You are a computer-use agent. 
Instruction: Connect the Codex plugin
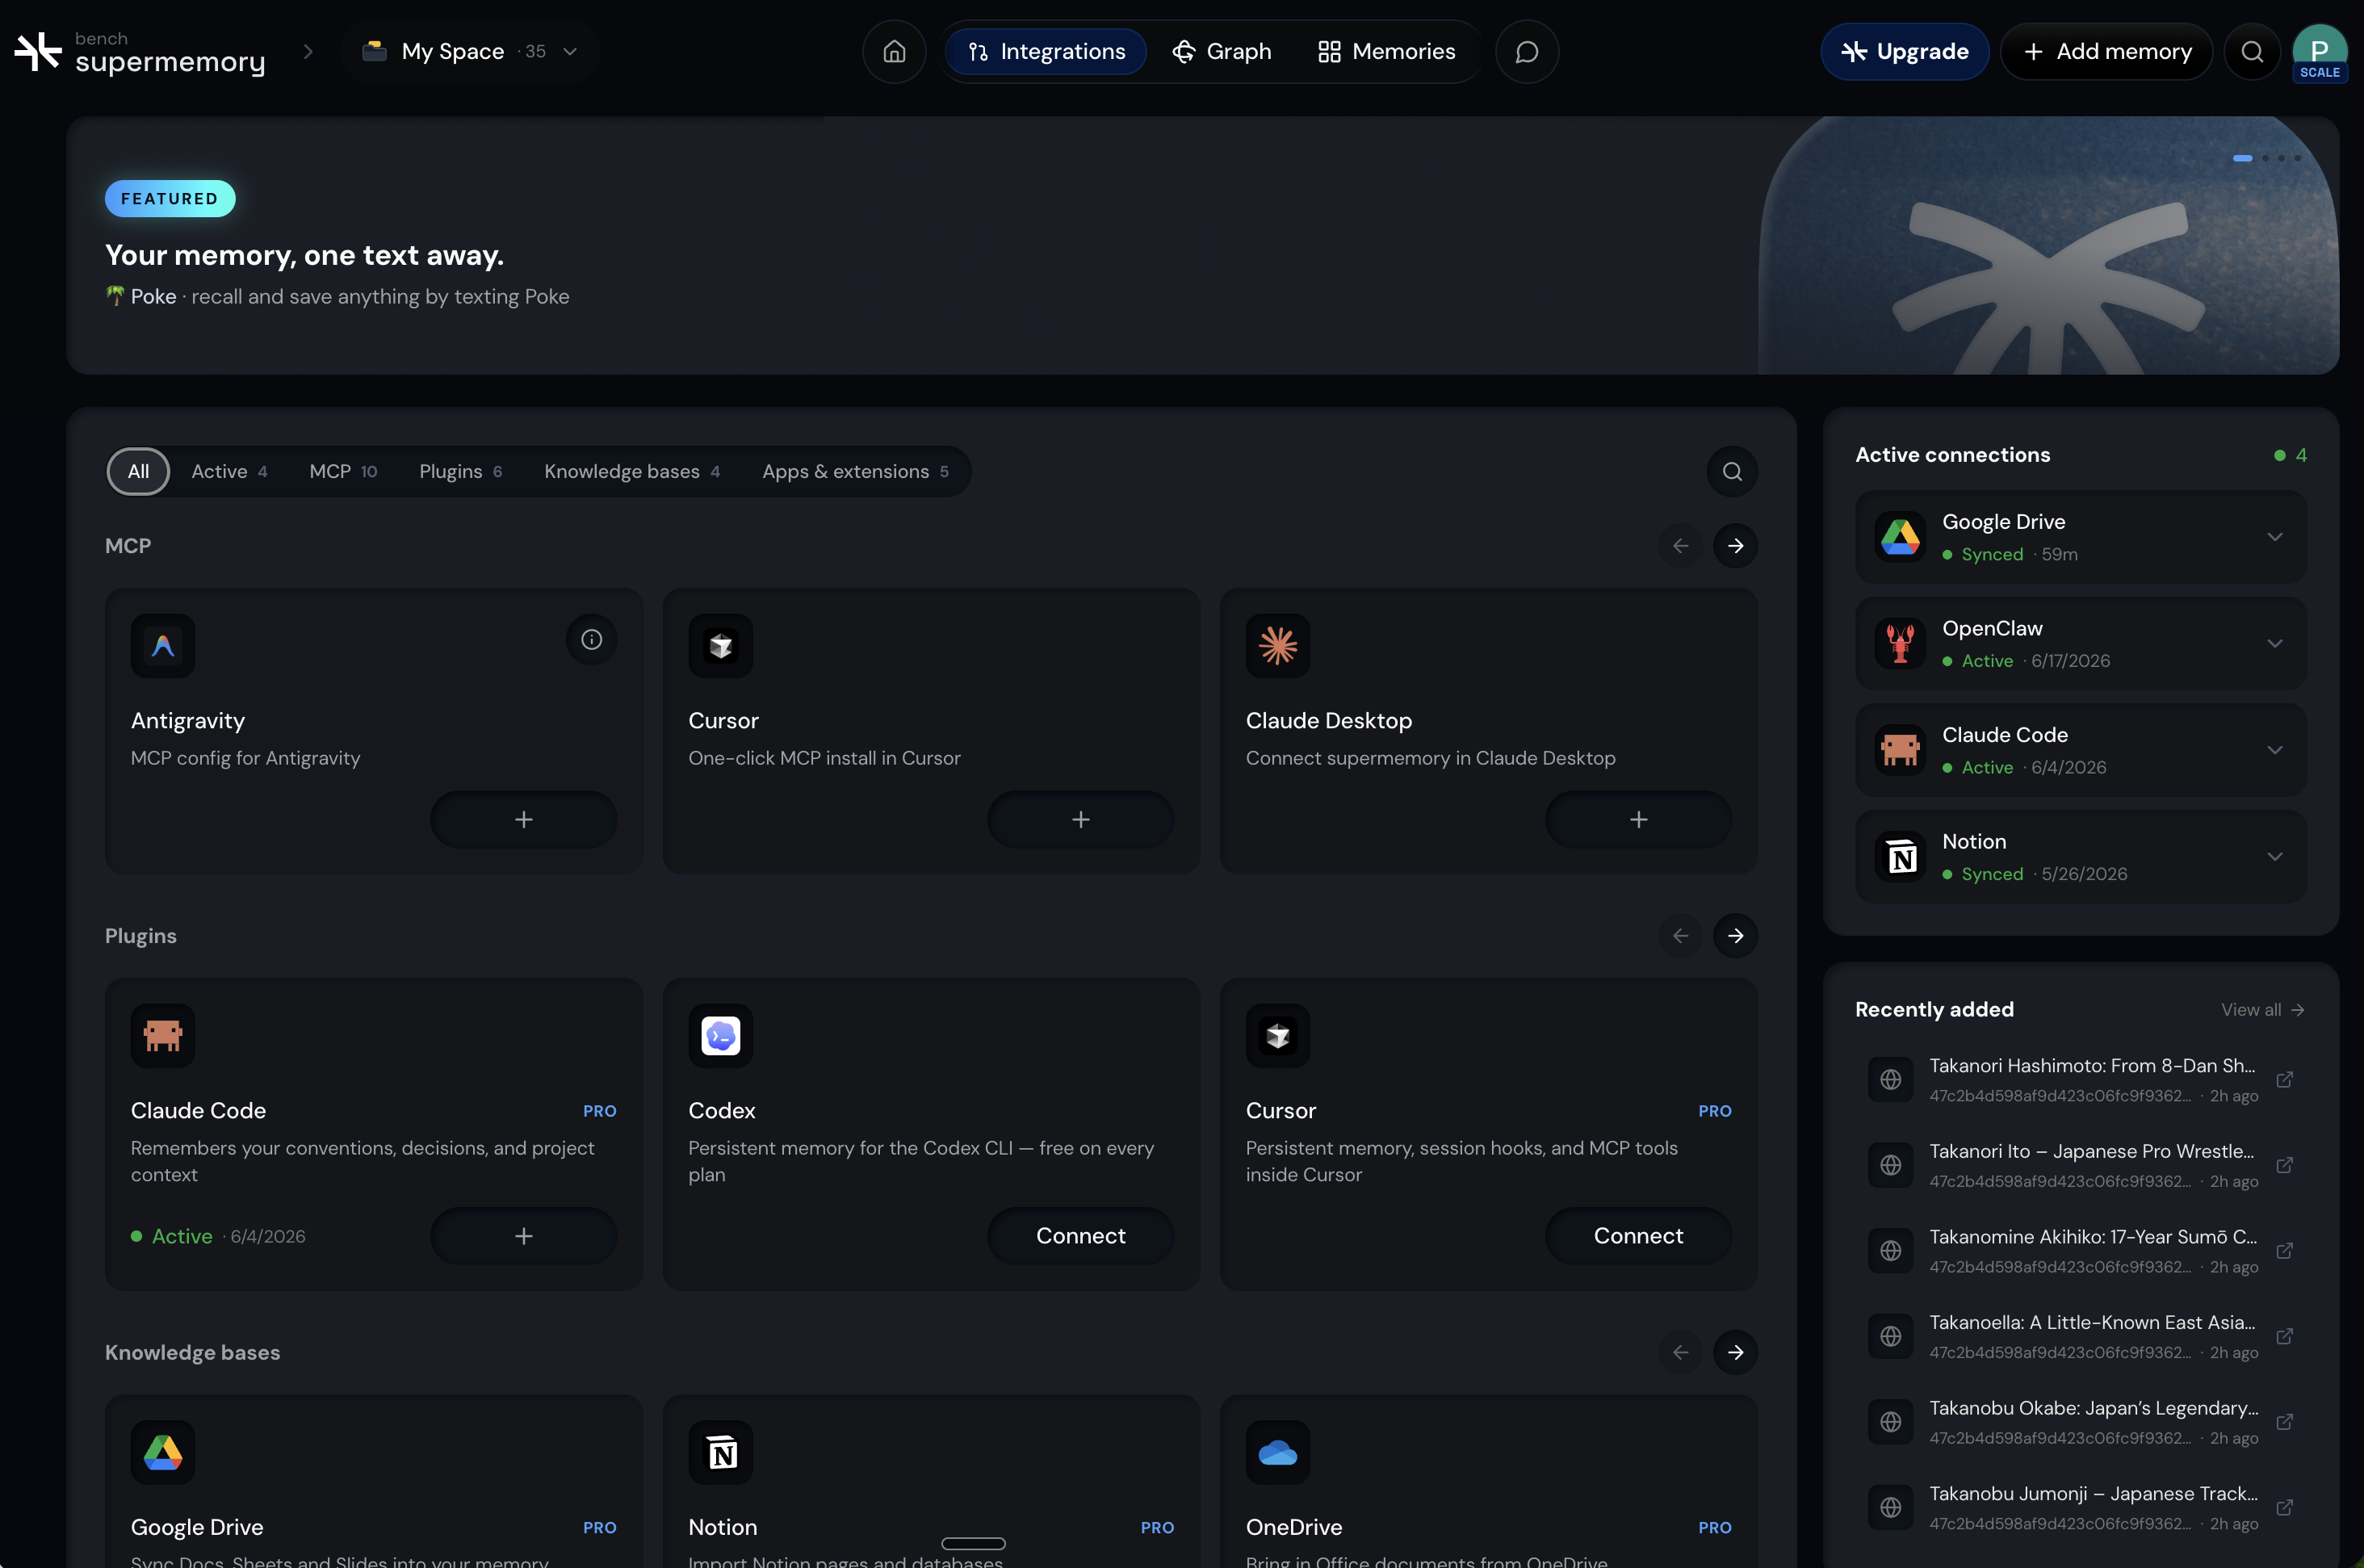point(1080,1236)
